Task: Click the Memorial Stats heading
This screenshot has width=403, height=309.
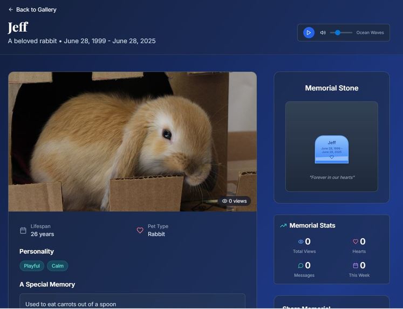Action: pyautogui.click(x=312, y=225)
